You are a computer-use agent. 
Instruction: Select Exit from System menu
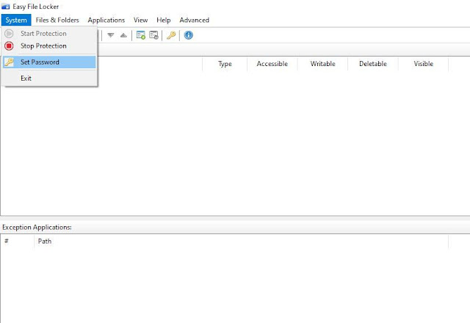point(49,79)
